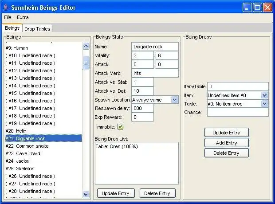Viewport: 275px width, 204px height.
Task: Select #19: Undefined race entry
Action: click(43, 123)
